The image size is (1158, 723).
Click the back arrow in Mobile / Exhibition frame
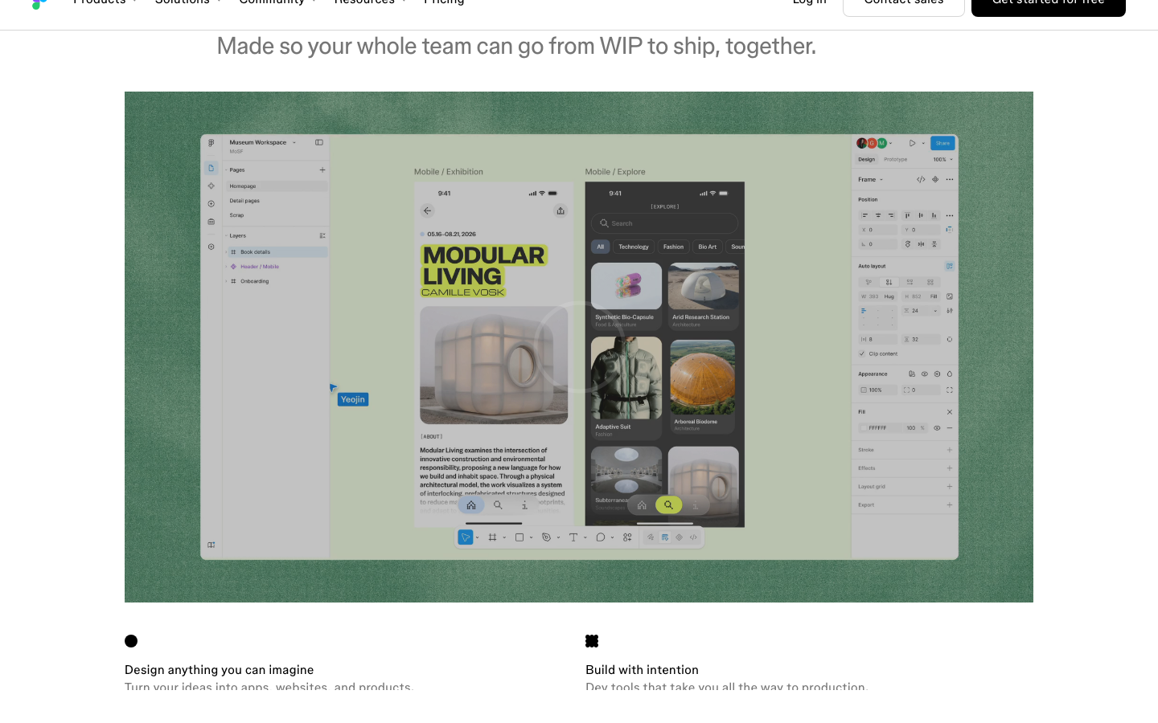pos(428,210)
